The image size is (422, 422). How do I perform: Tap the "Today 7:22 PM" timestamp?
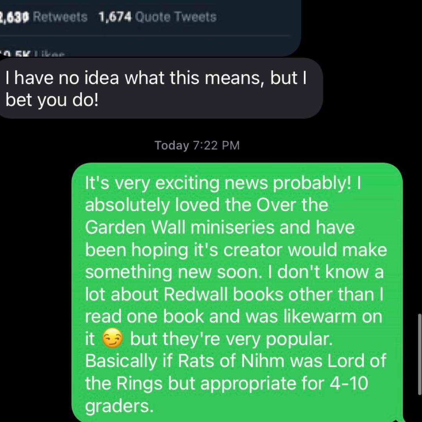tap(197, 145)
